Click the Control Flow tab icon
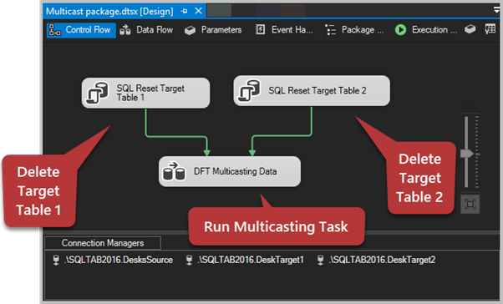 (x=54, y=30)
